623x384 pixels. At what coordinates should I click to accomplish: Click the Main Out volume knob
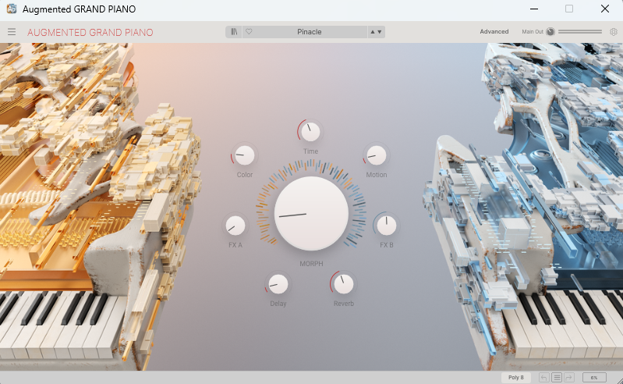pos(550,32)
